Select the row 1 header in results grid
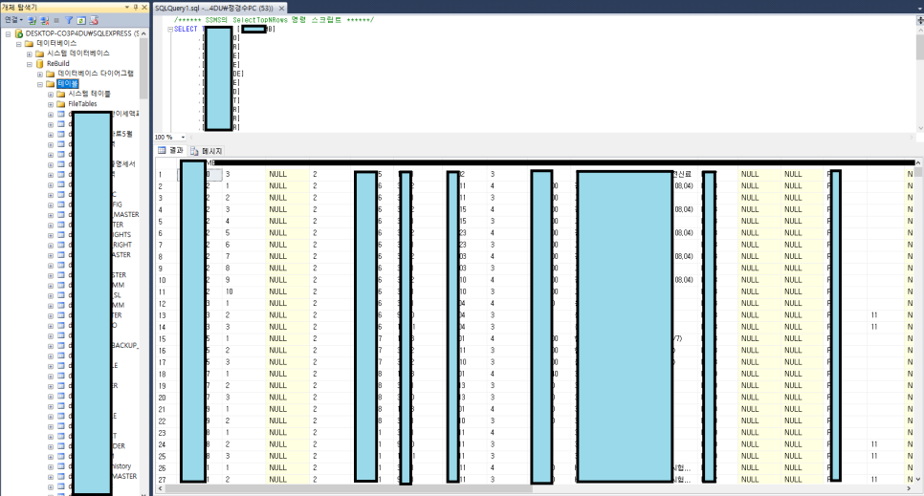This screenshot has height=496, width=924. coord(165,174)
